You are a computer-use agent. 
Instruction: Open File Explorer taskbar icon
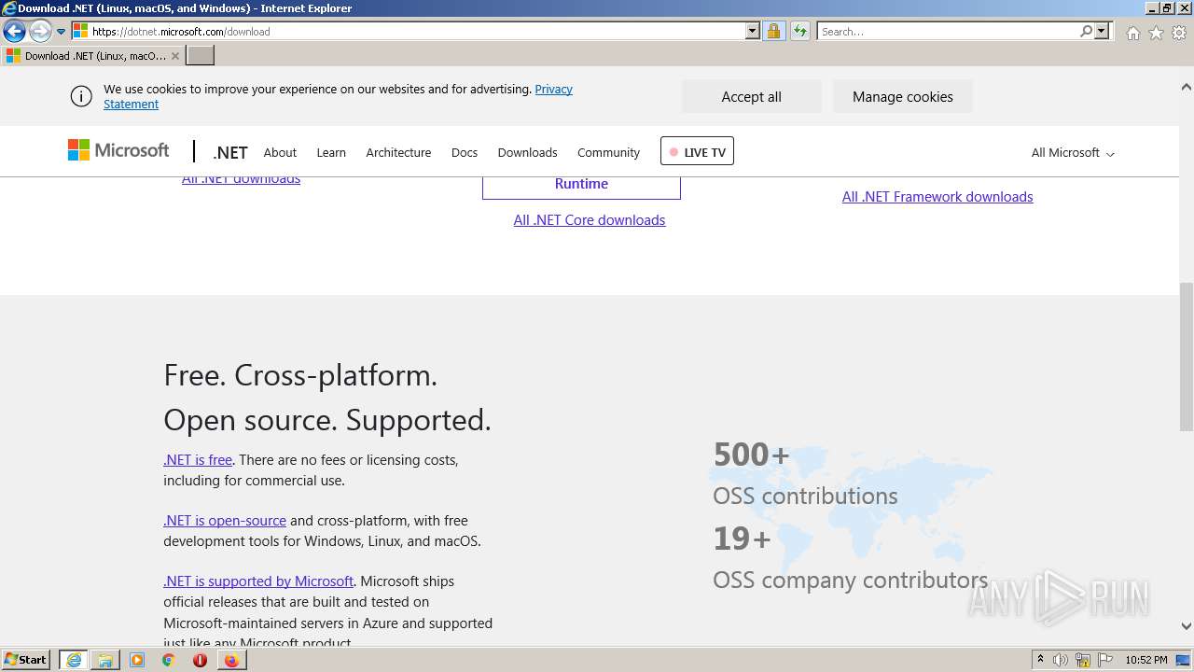[x=105, y=660]
